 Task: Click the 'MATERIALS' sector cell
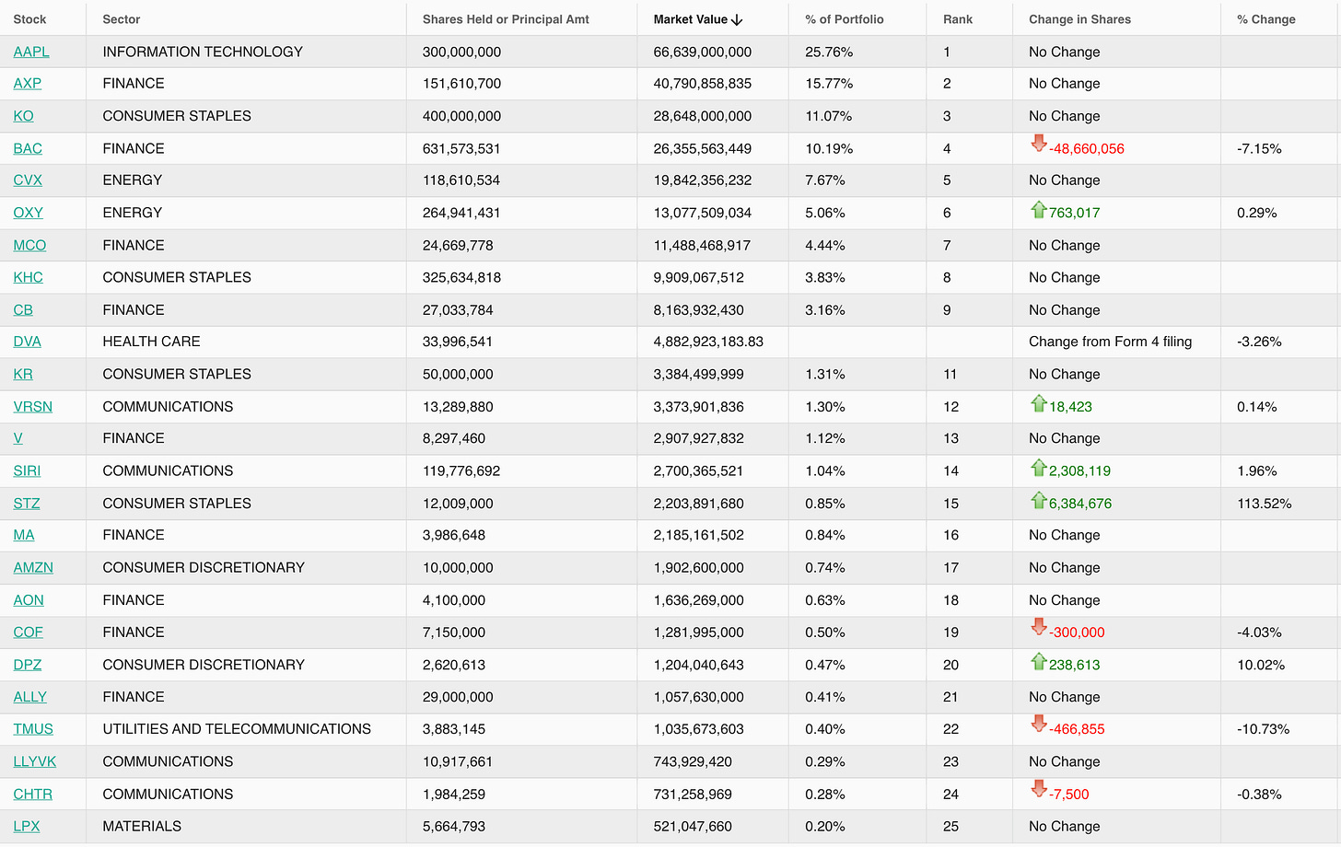(x=142, y=827)
